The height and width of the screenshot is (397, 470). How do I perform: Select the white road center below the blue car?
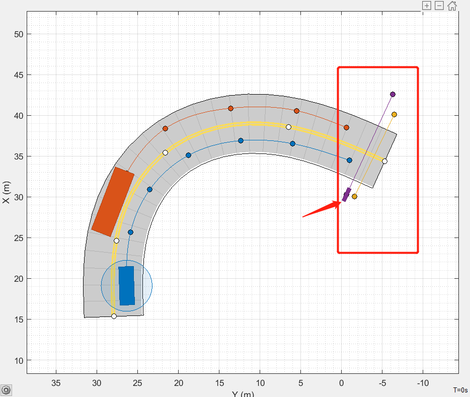pyautogui.click(x=114, y=316)
